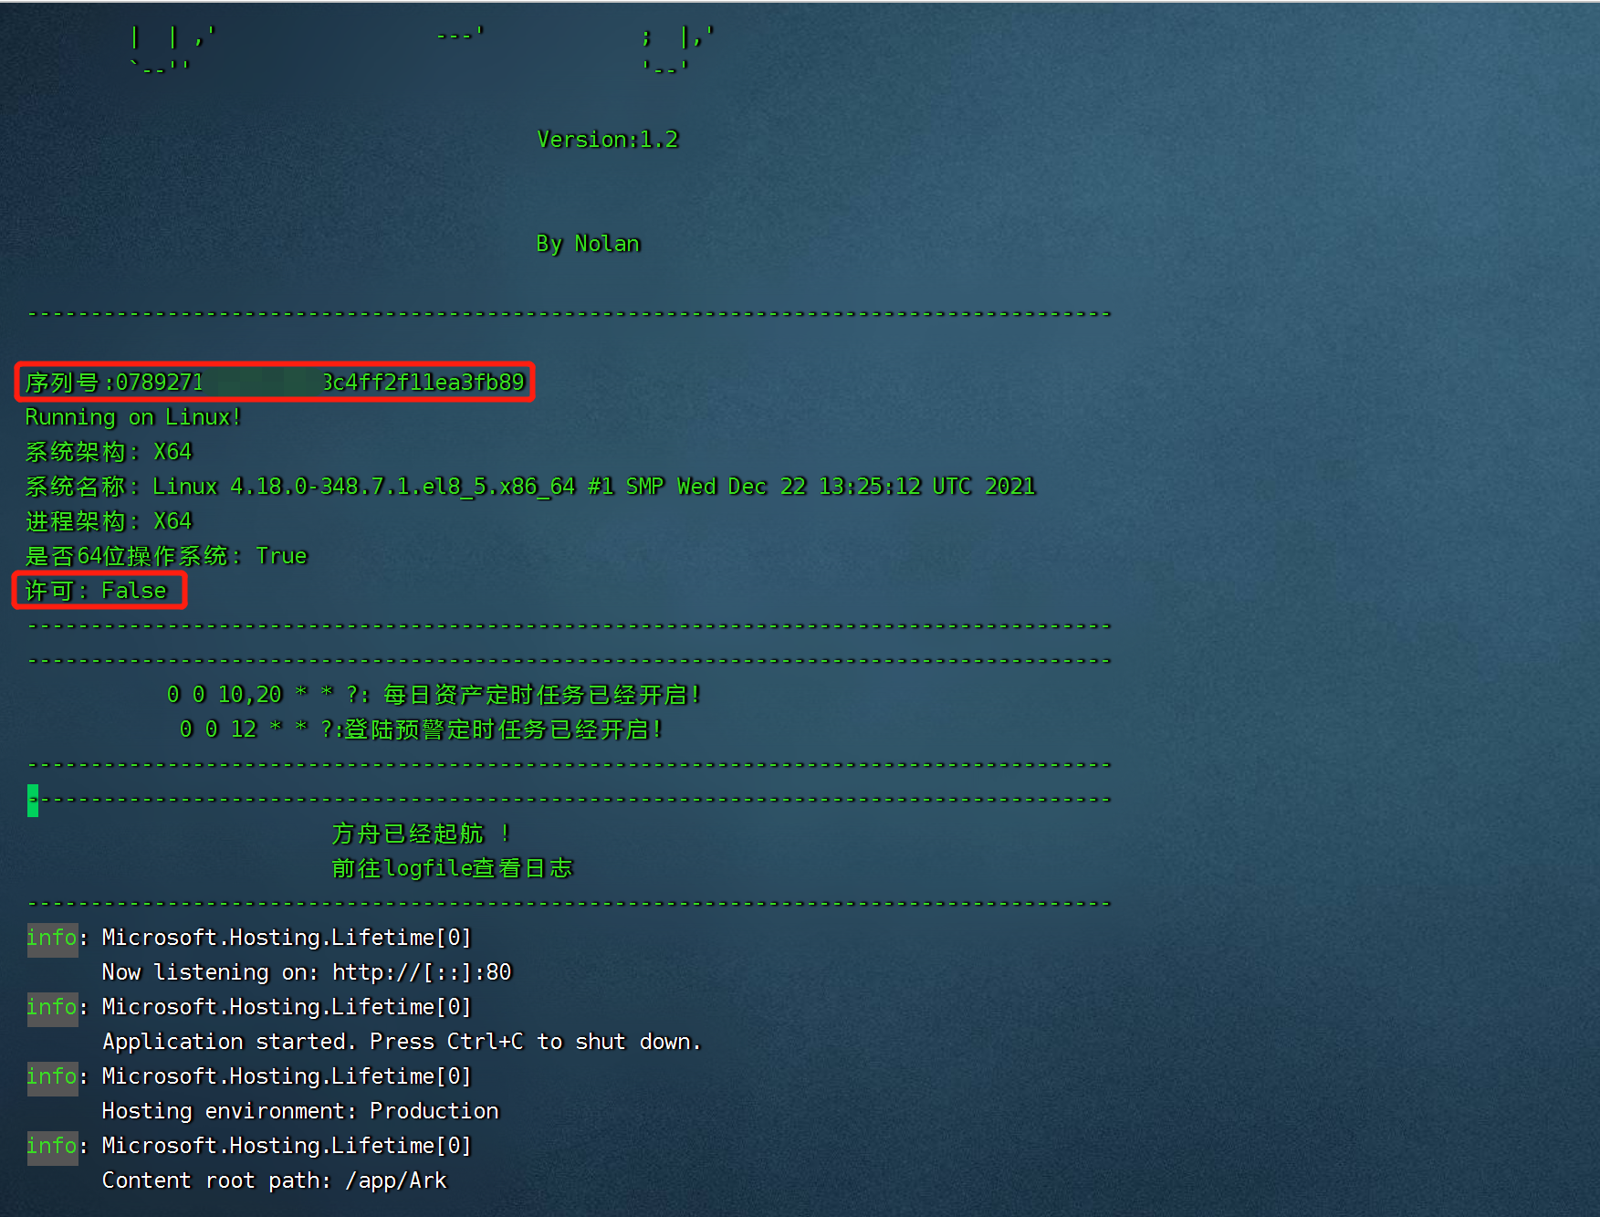Click 'Application started. Press Ctrl+C to shut down.' line

point(402,1042)
